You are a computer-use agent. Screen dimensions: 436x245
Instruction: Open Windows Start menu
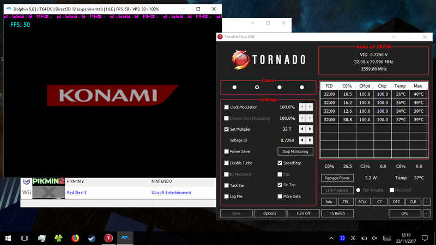coord(8,238)
